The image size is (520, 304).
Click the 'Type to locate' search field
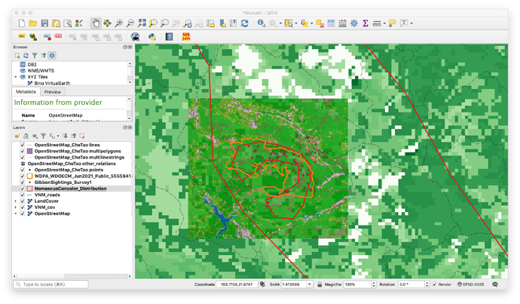coord(50,284)
